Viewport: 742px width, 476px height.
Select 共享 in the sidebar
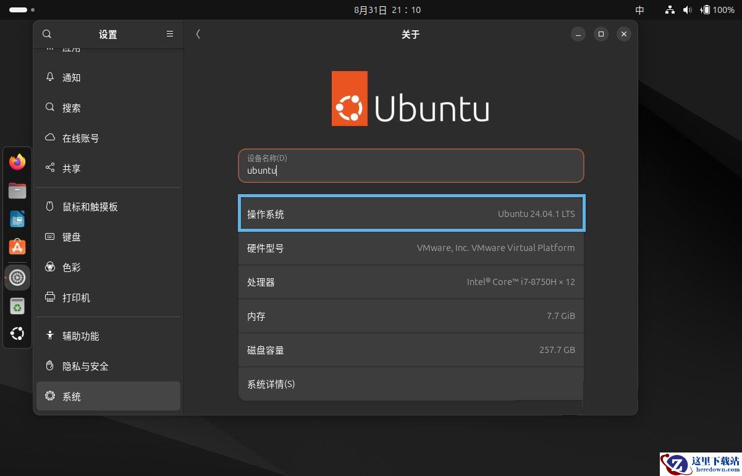tap(108, 168)
